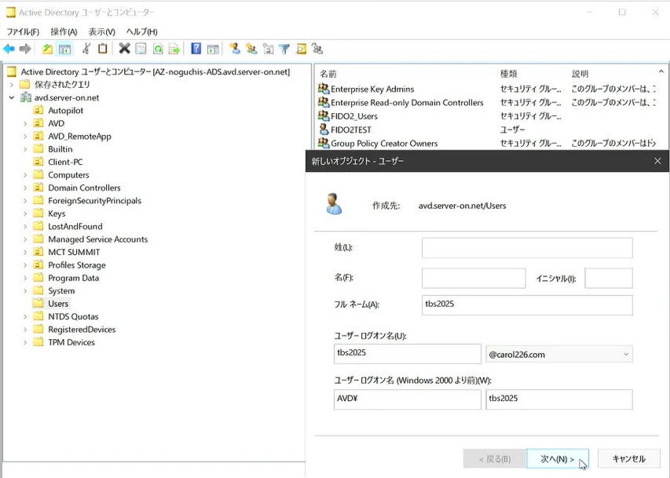
Task: Toggle action pane toolbar icon
Action: click(x=213, y=49)
